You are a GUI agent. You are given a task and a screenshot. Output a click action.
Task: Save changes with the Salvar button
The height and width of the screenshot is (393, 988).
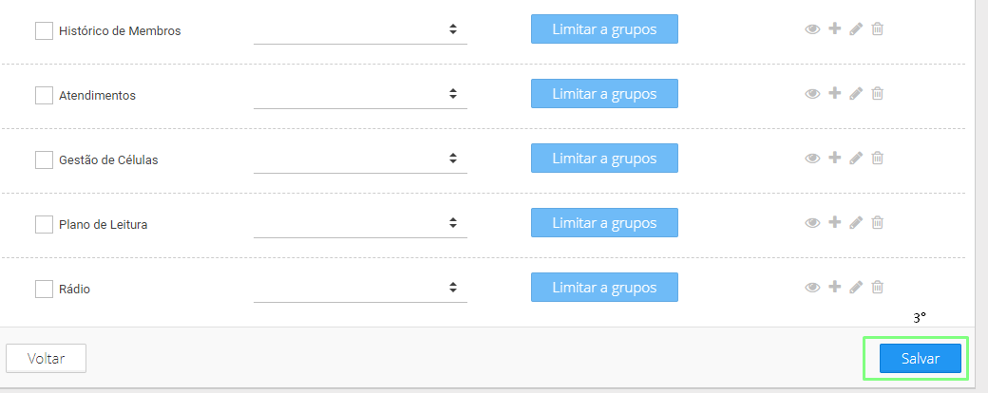(x=921, y=359)
